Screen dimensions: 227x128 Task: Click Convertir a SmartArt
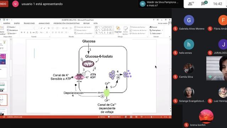pyautogui.click(x=84, y=33)
